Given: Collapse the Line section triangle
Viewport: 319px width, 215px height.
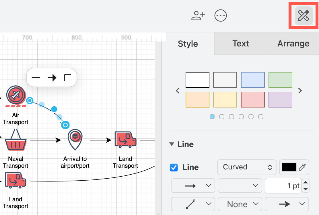Looking at the screenshot, I should 172,144.
